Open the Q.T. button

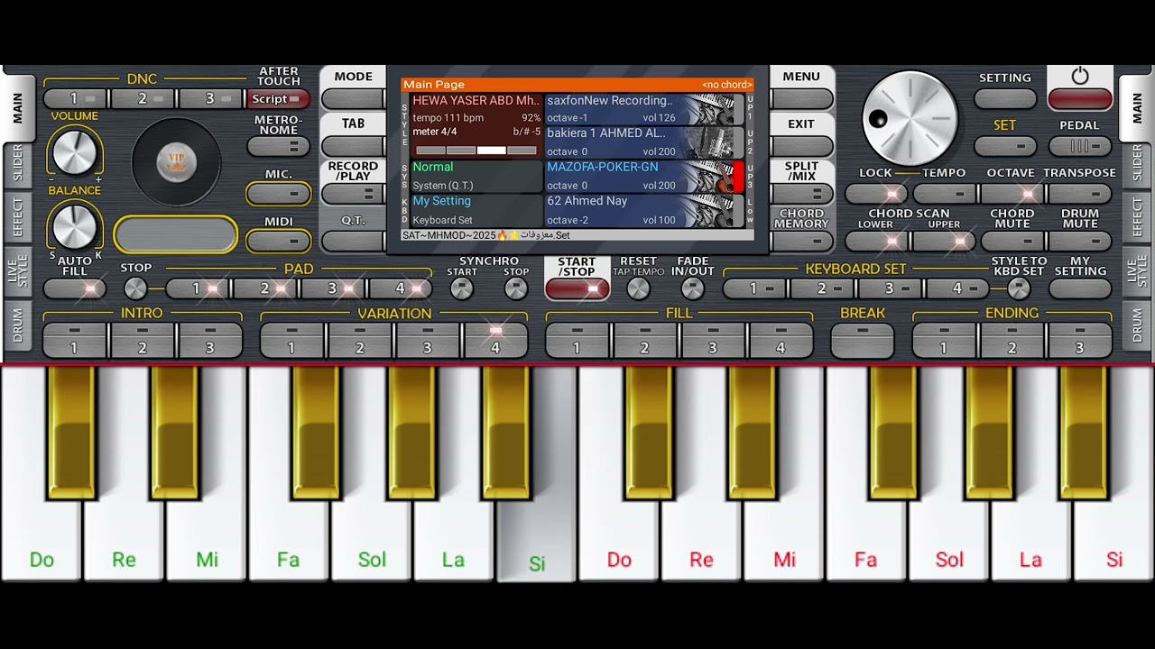353,241
